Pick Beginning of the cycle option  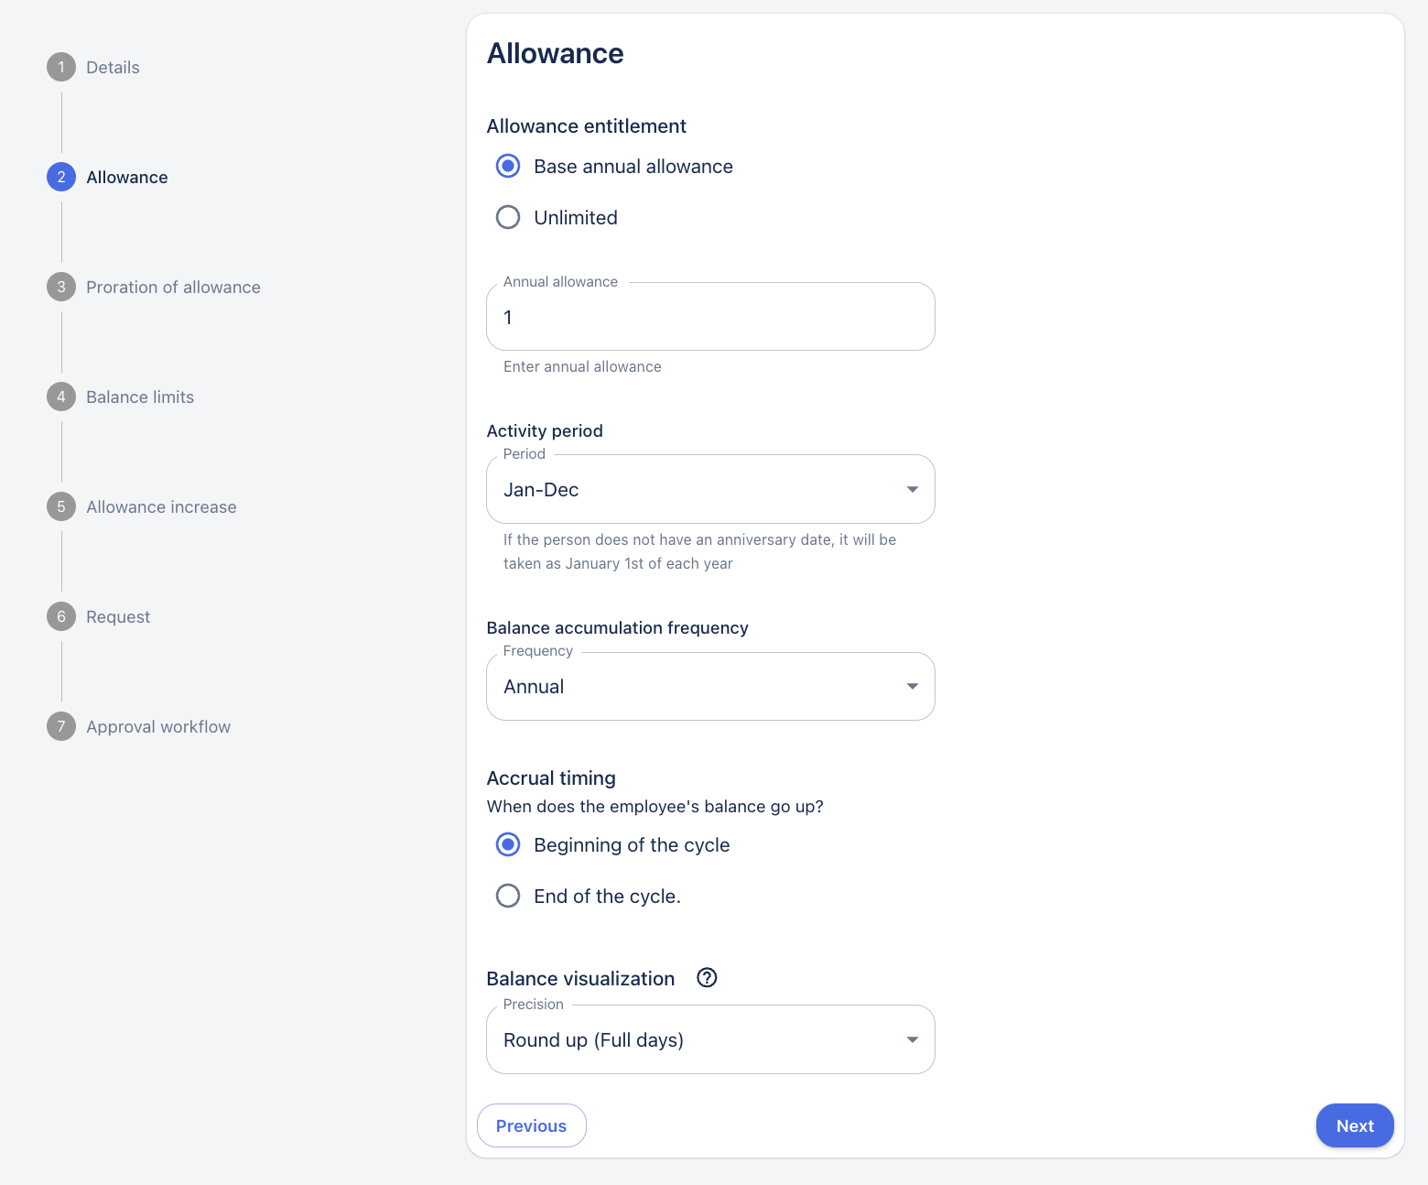click(x=508, y=844)
